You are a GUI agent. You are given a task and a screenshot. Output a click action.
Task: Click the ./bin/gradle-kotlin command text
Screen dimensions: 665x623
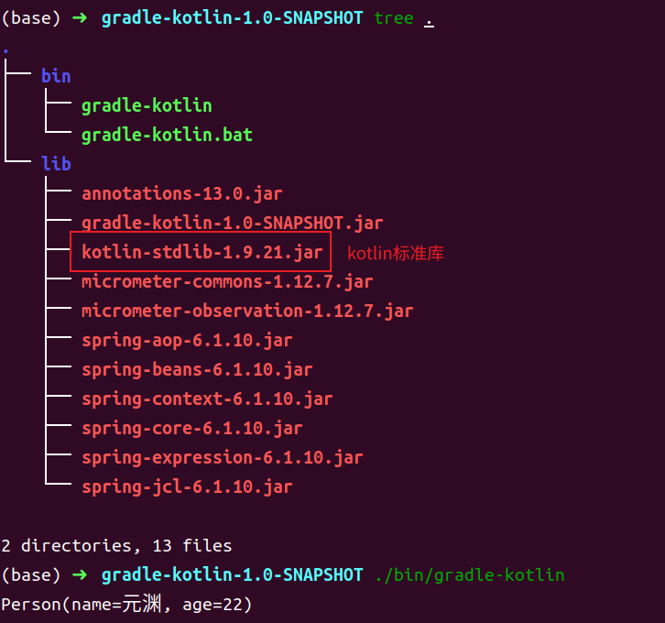(x=470, y=575)
